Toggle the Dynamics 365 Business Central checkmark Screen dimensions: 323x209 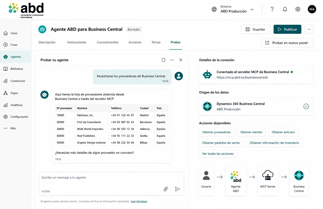pos(306,106)
